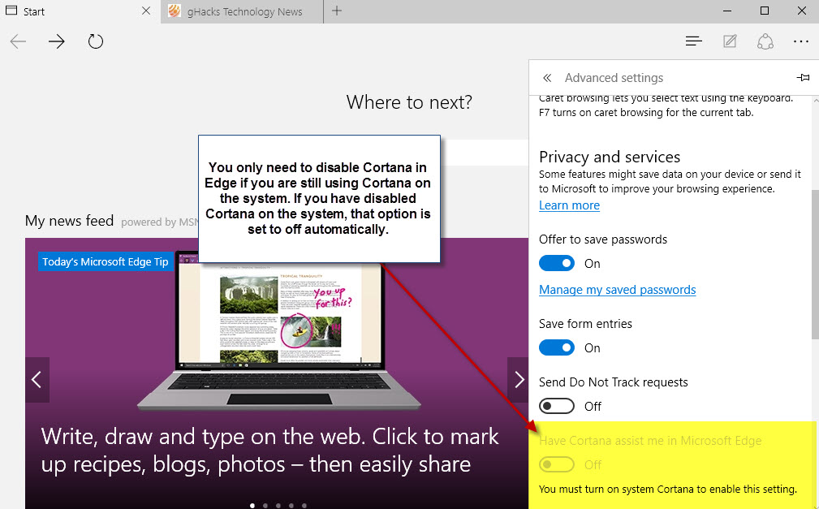Screen dimensions: 819x509
Task: Show previous news feed slide
Action: tap(37, 379)
